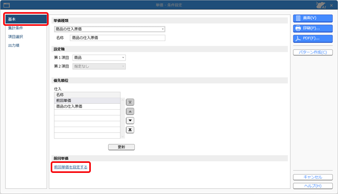338x194 pixels.
Task: Click the キャンセル button
Action: click(313, 177)
